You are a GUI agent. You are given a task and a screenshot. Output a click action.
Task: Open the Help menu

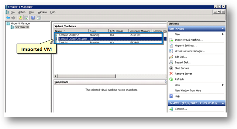tap(53, 12)
